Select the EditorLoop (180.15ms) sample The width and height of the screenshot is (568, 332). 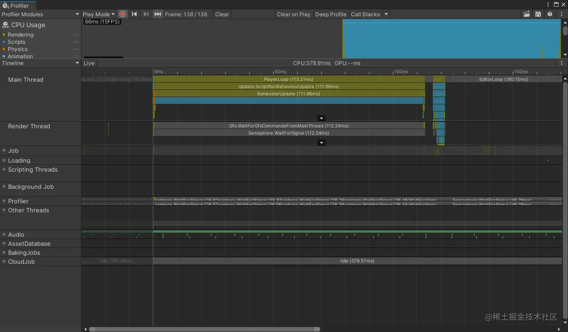(503, 79)
